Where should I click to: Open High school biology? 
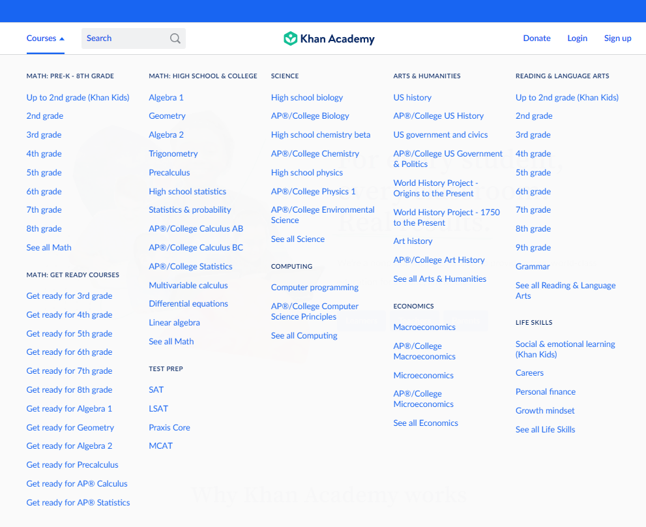(307, 98)
